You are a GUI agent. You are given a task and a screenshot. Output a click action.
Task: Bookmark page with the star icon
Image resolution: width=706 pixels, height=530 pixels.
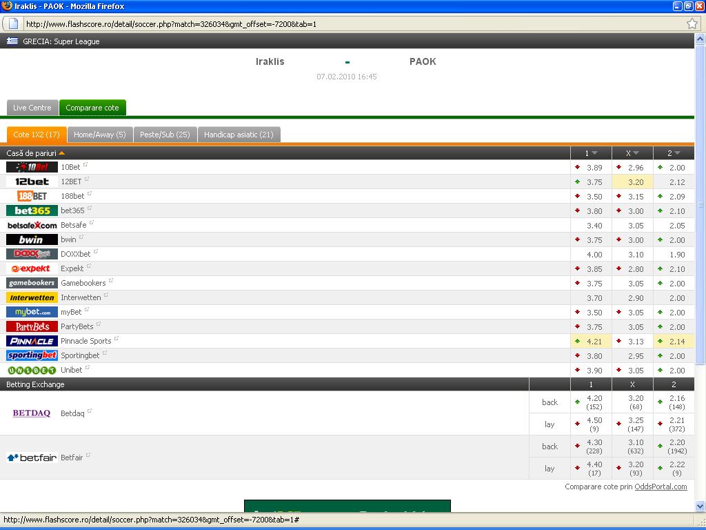692,24
